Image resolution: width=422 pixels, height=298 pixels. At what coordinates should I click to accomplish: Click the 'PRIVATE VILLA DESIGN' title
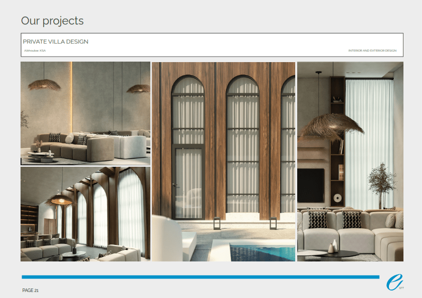pyautogui.click(x=56, y=42)
